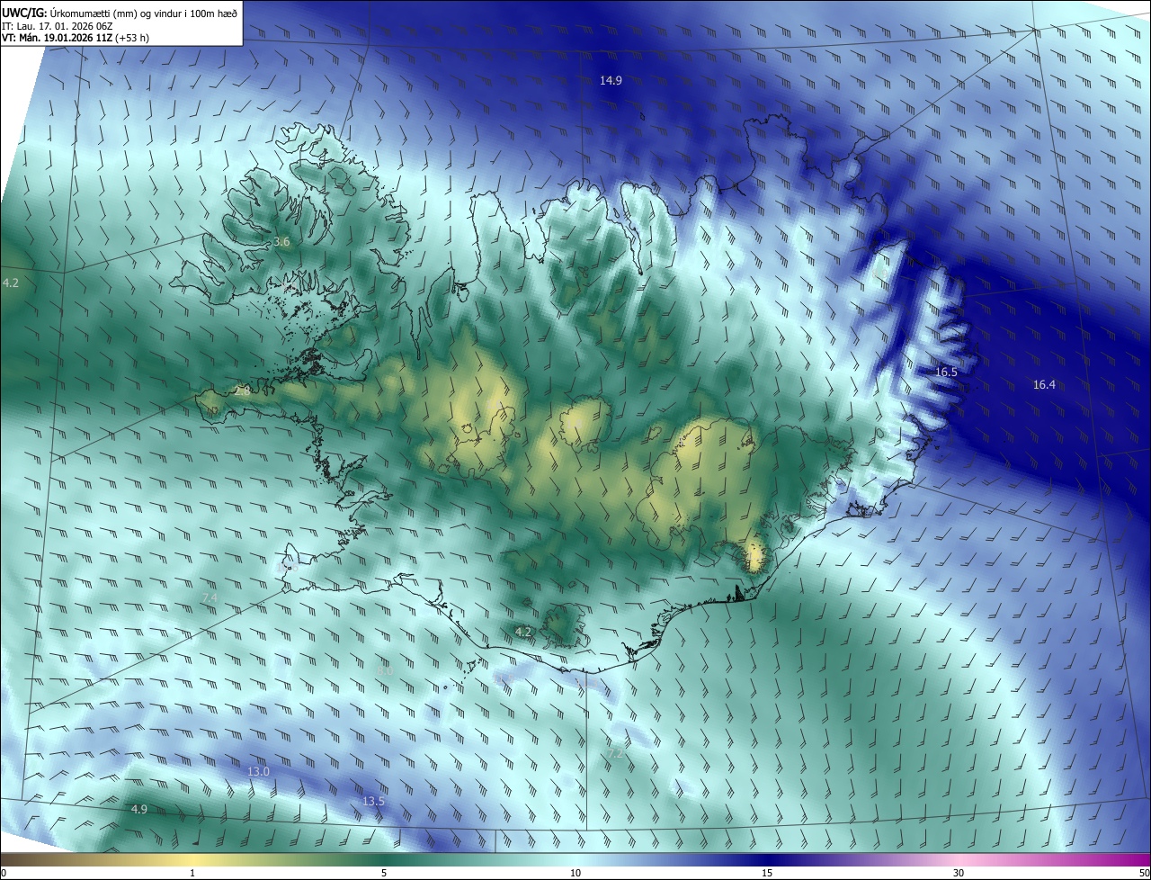Click the 2.8 value label on the western peninsula
Screen dimensions: 1151x880
pos(242,391)
